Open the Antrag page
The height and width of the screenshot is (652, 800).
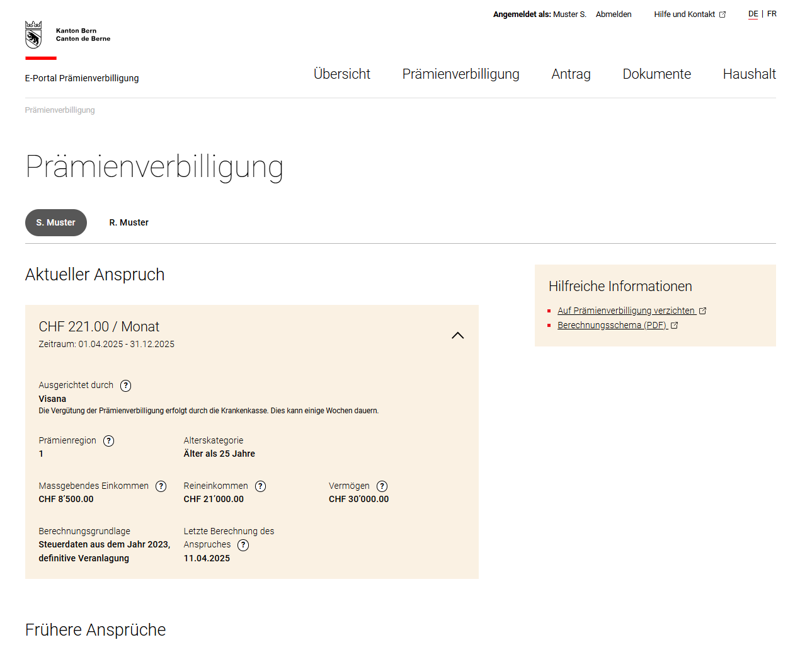[571, 74]
